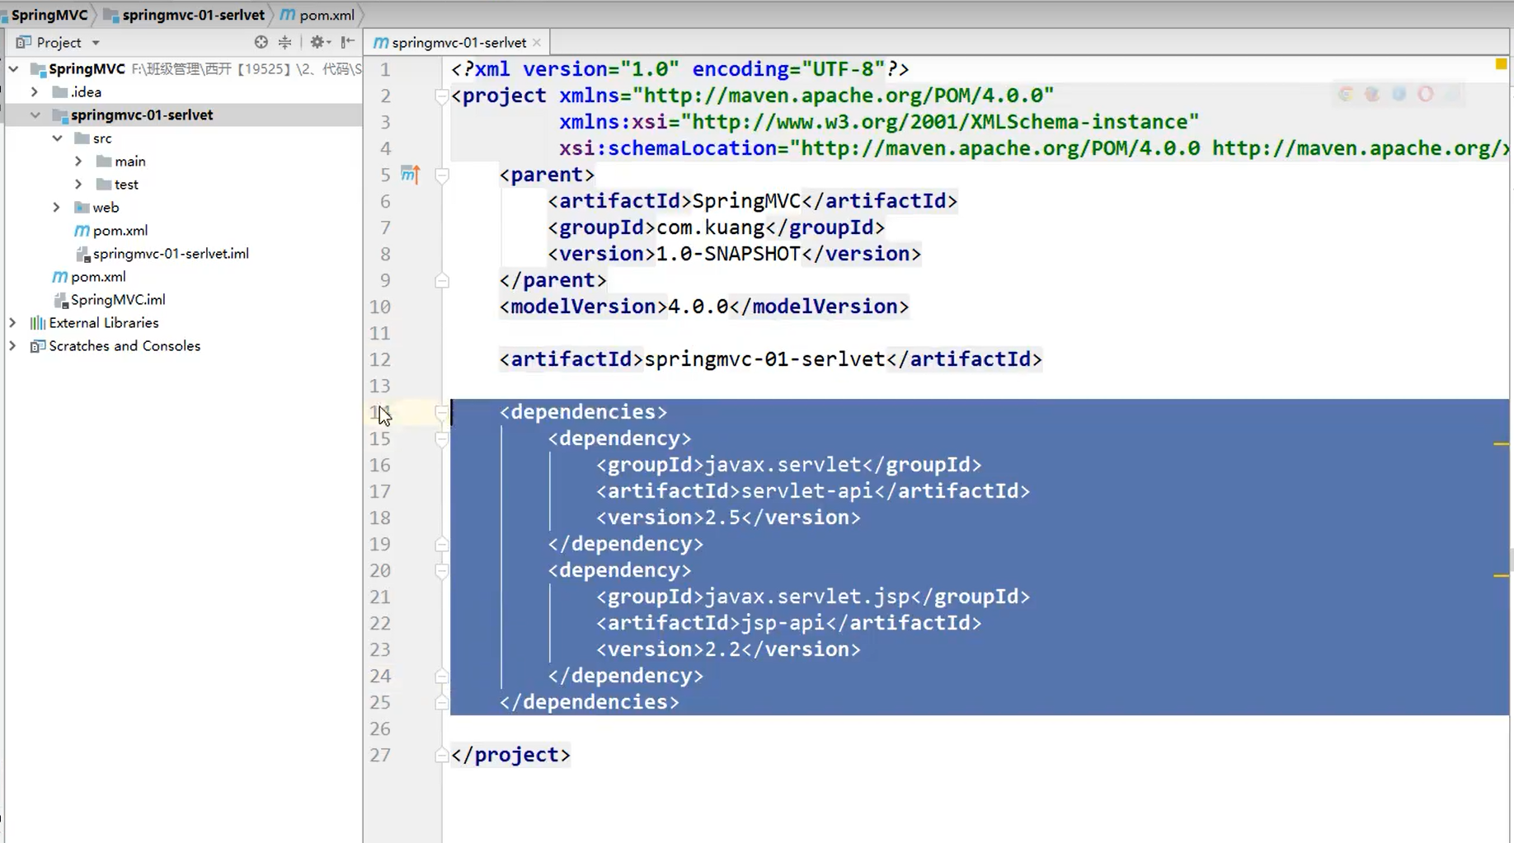This screenshot has height=843, width=1514.
Task: Click the Maven icon of pom.xml under springmvc-01-serlvet
Action: click(x=82, y=231)
